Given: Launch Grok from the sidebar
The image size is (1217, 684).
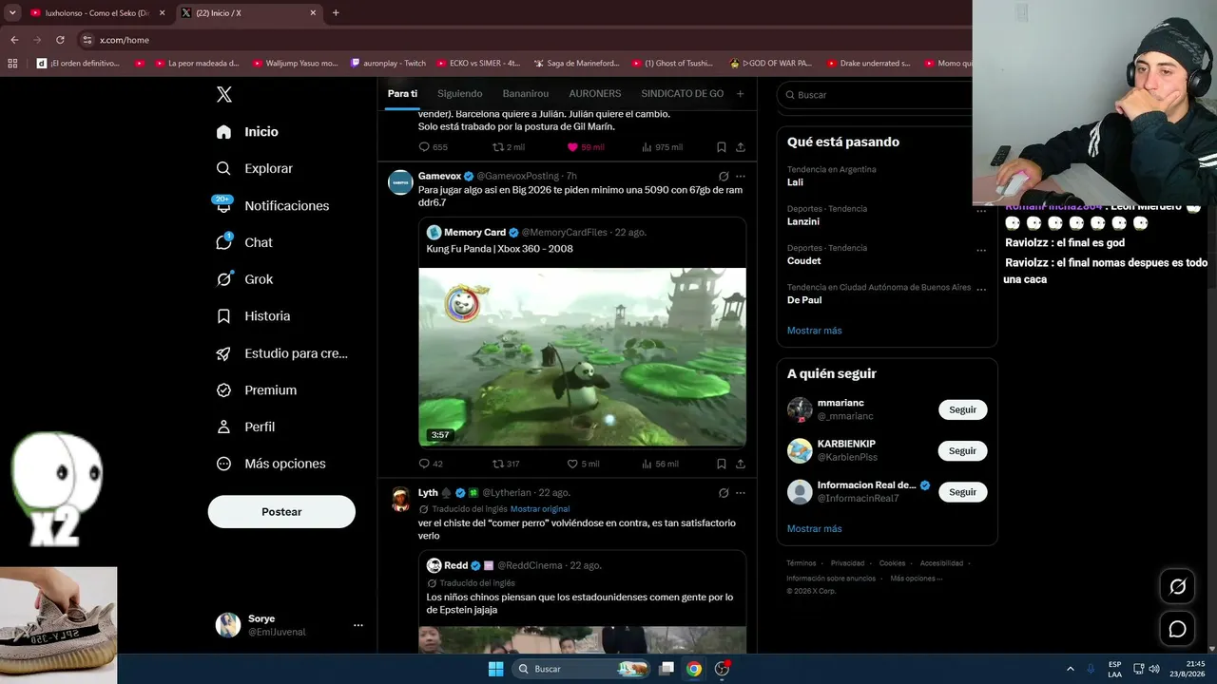Looking at the screenshot, I should coord(244,279).
